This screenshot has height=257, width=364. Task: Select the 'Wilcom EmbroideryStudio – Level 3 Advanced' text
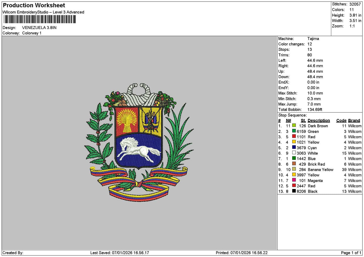coord(43,12)
